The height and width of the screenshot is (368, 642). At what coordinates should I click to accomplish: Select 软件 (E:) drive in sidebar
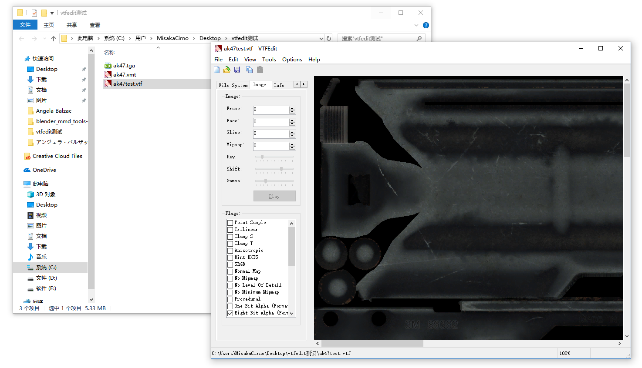point(46,288)
